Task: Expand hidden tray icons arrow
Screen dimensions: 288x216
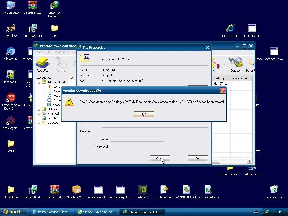Action: click(262, 212)
